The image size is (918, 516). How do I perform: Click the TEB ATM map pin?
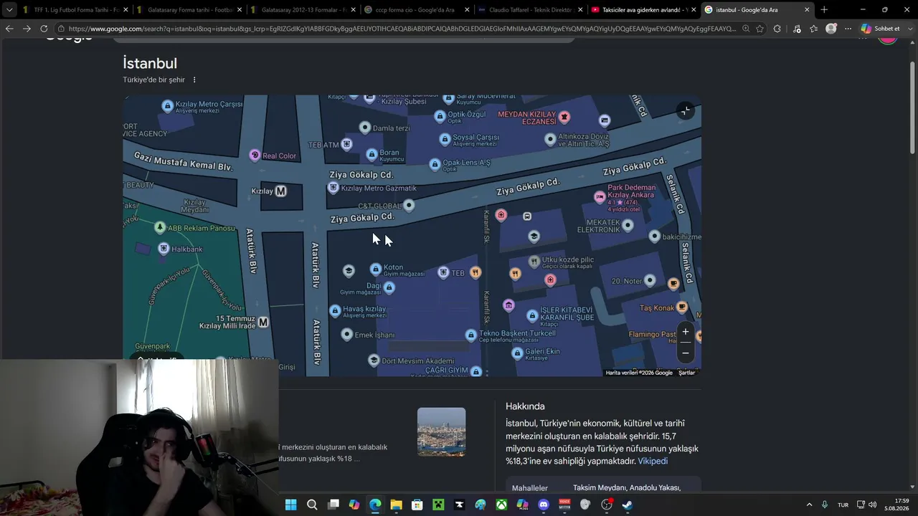coord(346,144)
